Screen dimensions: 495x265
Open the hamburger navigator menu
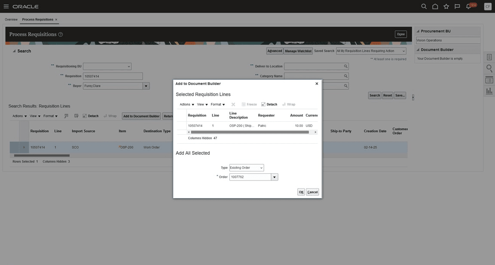coord(6,6)
